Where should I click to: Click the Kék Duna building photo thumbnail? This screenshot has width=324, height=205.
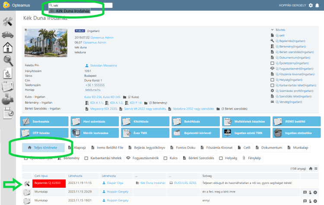click(x=43, y=43)
